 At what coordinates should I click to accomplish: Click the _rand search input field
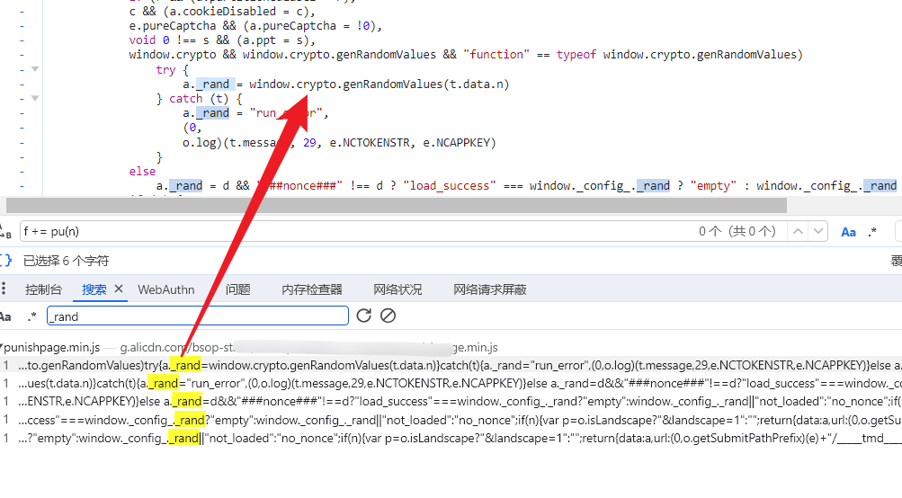click(x=197, y=316)
